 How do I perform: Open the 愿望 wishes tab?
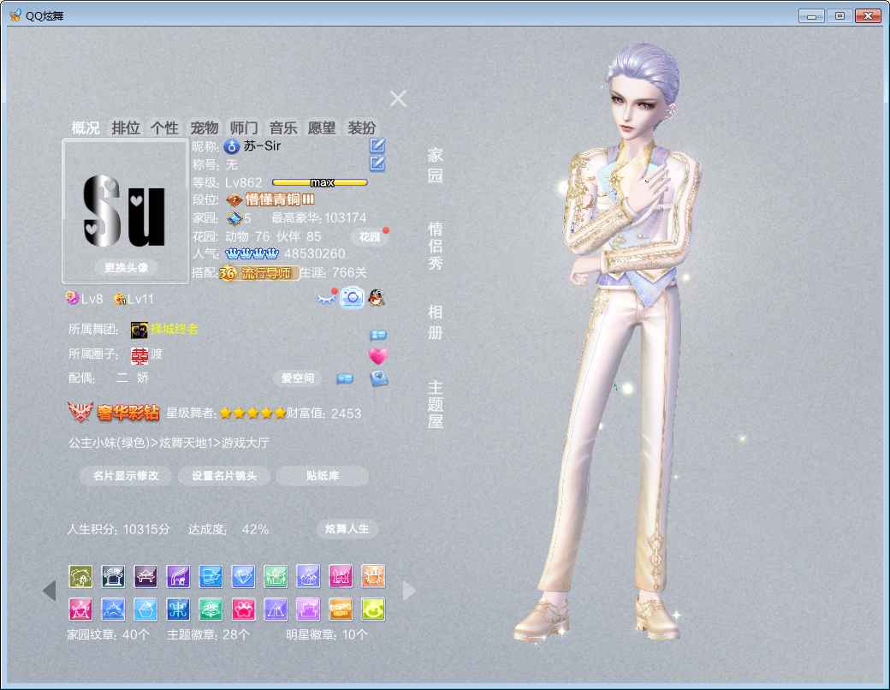click(322, 128)
